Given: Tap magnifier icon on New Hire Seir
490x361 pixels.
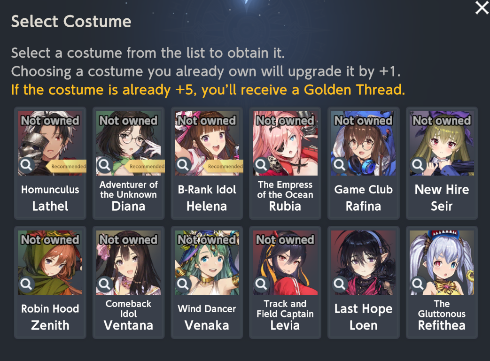Looking at the screenshot, I should pos(418,165).
